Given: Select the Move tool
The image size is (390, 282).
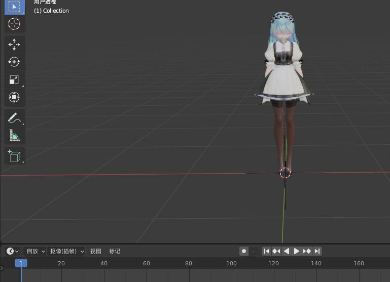Looking at the screenshot, I should (x=14, y=45).
